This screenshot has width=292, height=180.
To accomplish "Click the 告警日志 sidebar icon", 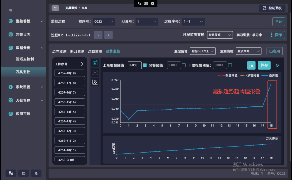I will click(11, 34).
